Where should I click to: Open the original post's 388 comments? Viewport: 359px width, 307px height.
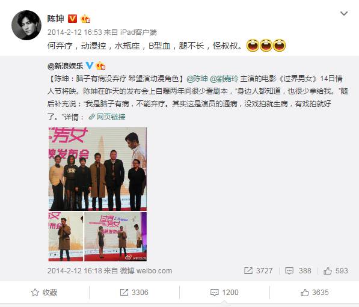[298, 270]
